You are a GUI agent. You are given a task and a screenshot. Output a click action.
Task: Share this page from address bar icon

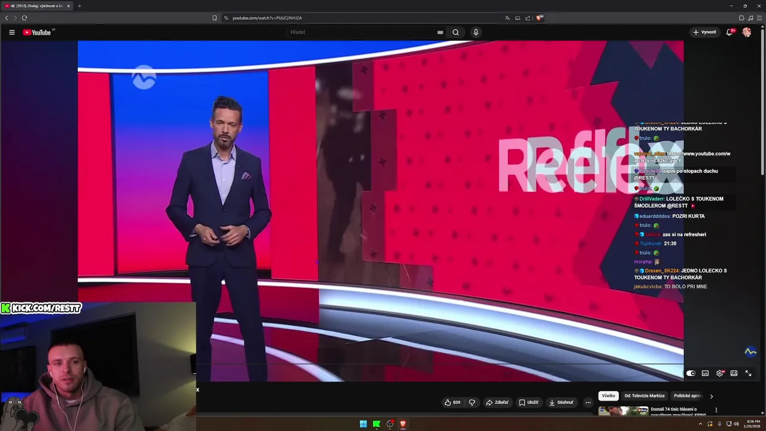(527, 18)
